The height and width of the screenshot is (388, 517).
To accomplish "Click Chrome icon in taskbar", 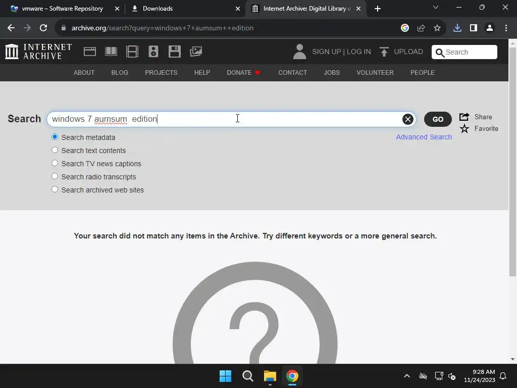I will (x=292, y=376).
